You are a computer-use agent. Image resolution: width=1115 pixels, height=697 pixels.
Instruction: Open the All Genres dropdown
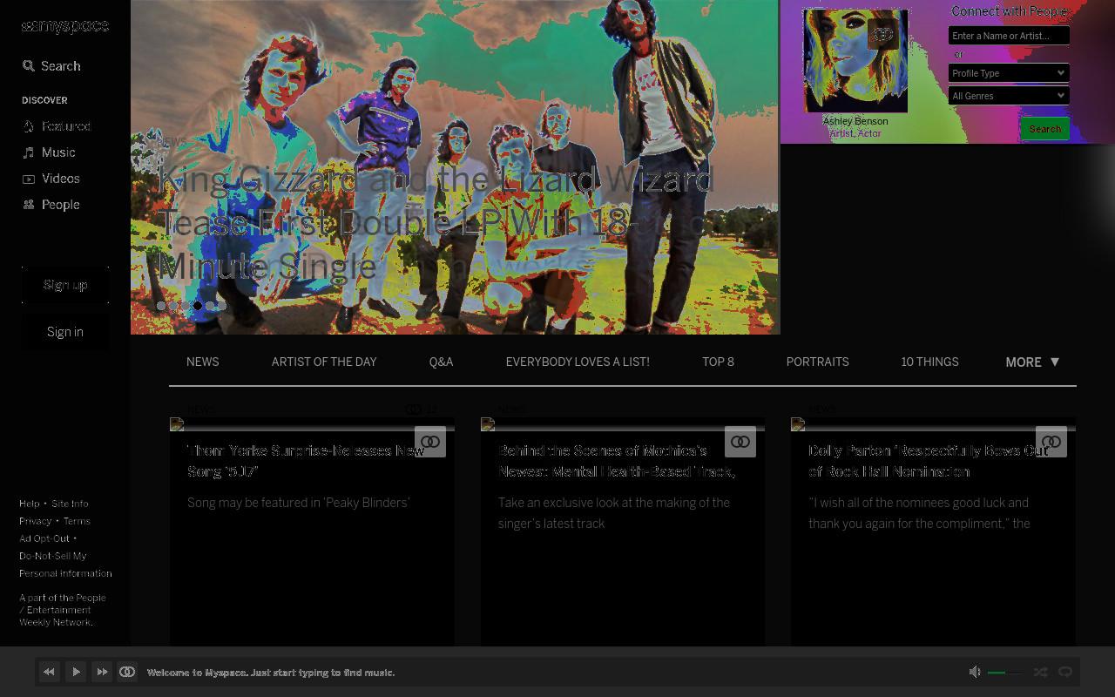1009,96
